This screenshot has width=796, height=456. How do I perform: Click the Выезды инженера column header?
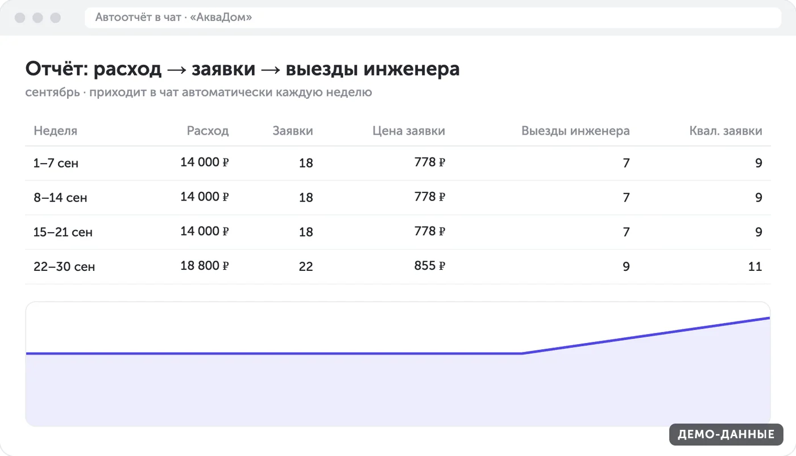pos(575,131)
